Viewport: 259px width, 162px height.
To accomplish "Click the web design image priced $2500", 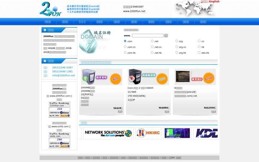I will [x=195, y=77].
